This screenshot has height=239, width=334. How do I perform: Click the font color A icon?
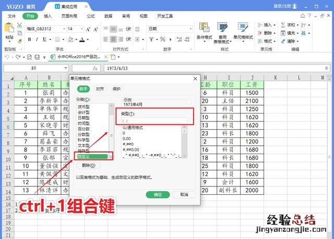[x=82, y=40]
